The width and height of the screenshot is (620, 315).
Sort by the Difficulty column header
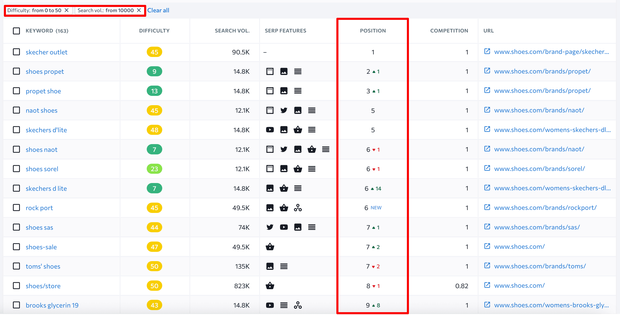pos(154,31)
